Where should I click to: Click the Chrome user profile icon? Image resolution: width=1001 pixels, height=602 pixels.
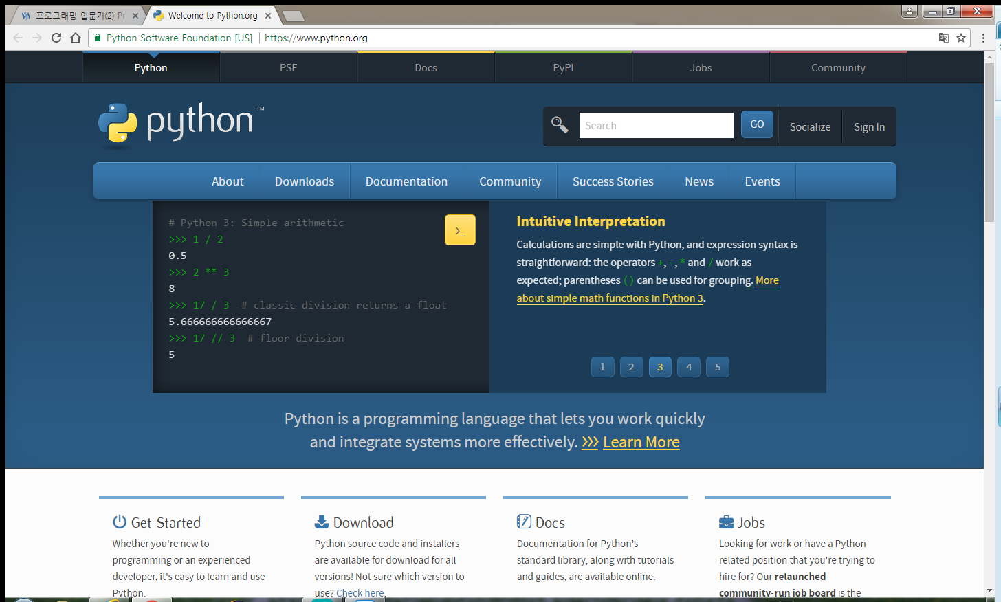(910, 11)
